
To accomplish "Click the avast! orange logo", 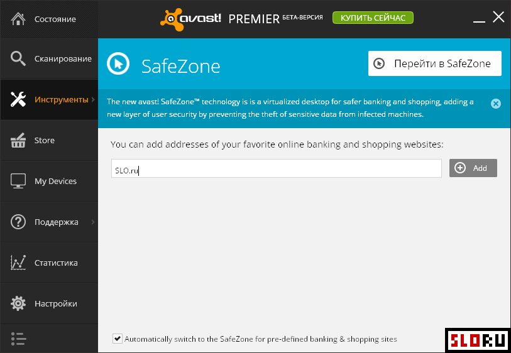I will 190,19.
